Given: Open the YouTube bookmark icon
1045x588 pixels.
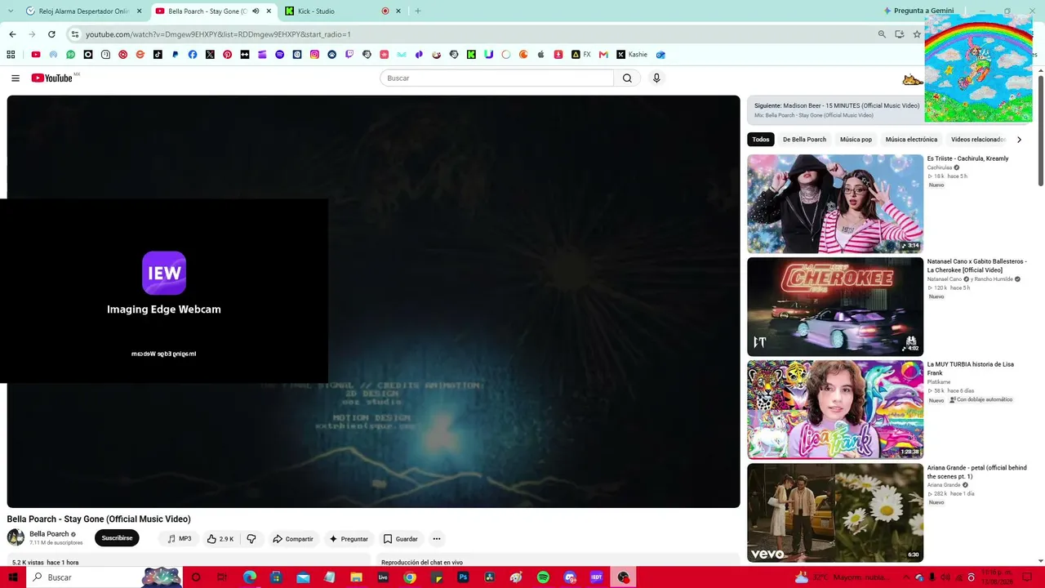Looking at the screenshot, I should 36,55.
